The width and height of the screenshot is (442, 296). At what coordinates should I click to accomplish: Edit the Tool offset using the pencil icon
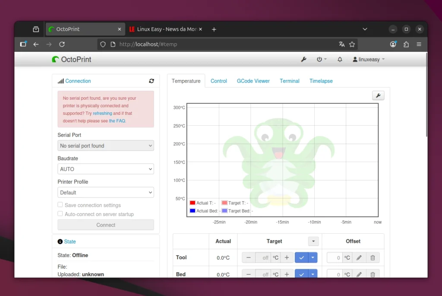[x=360, y=258]
